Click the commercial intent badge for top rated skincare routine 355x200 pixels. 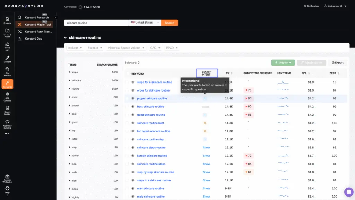pyautogui.click(x=205, y=131)
